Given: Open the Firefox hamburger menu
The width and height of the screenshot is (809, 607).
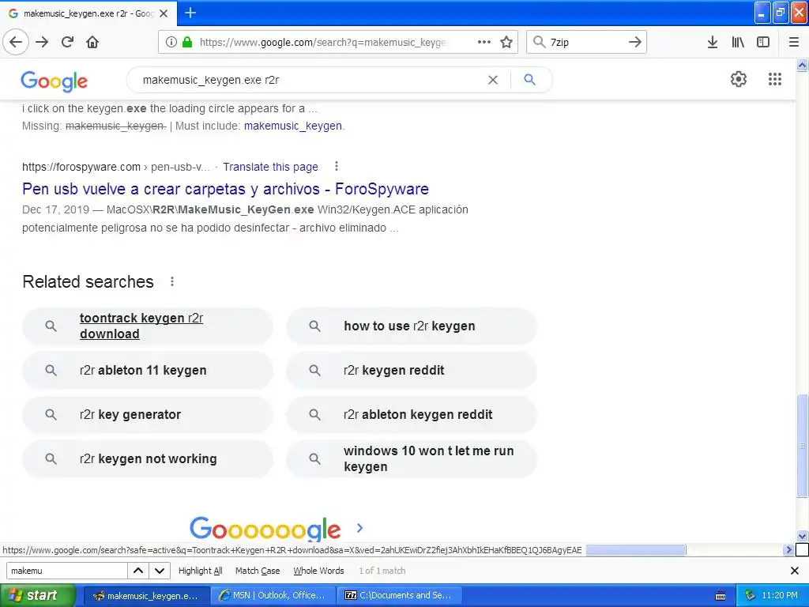Looking at the screenshot, I should coord(794,42).
